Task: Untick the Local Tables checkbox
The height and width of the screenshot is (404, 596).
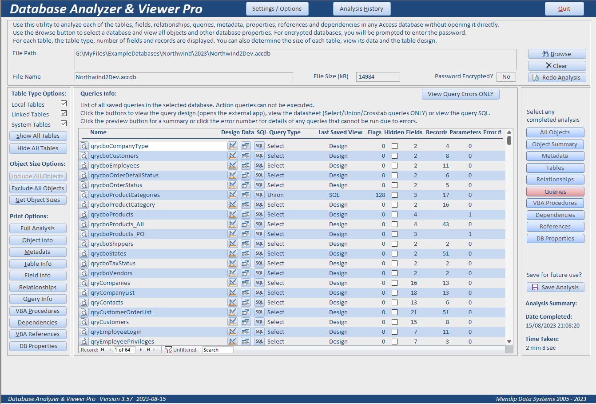Action: 64,104
